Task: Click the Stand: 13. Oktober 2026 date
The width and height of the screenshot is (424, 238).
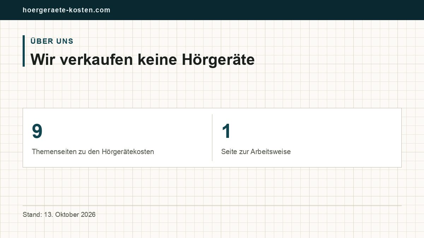Action: [x=59, y=214]
